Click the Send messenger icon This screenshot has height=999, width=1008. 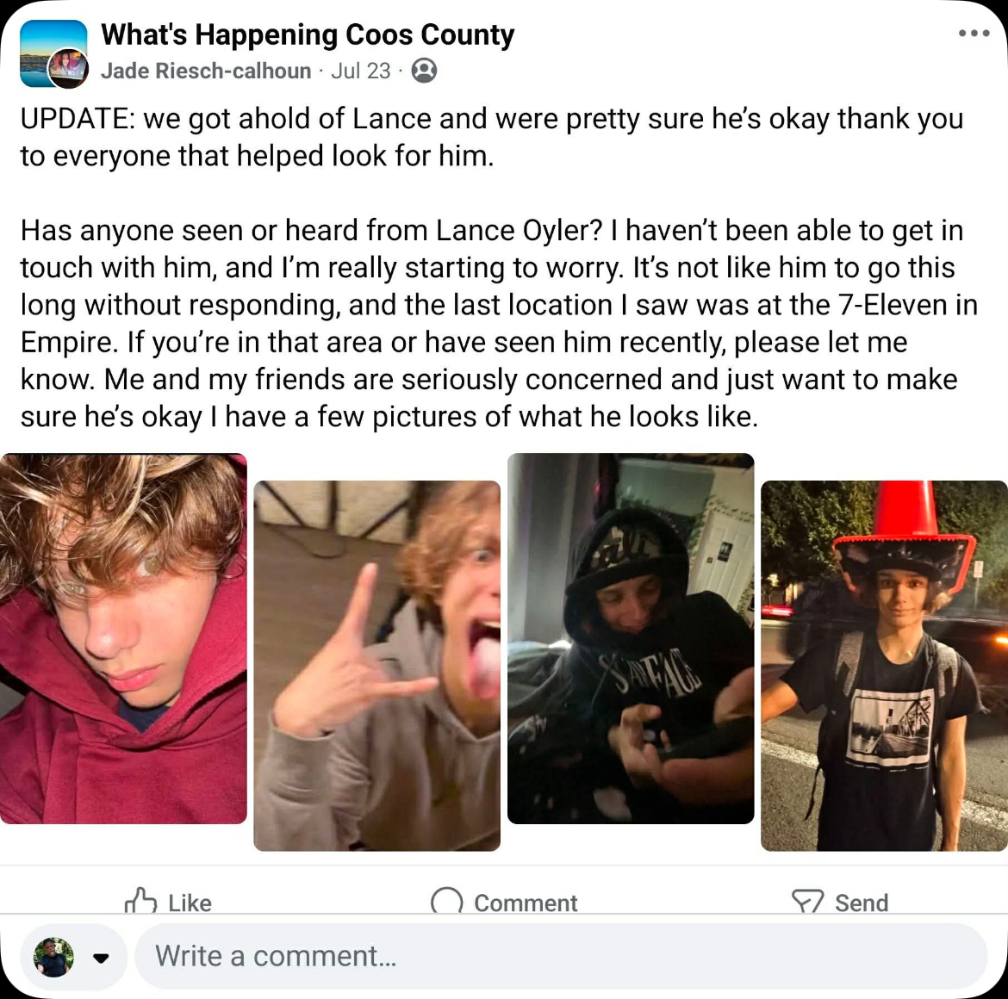pos(807,901)
